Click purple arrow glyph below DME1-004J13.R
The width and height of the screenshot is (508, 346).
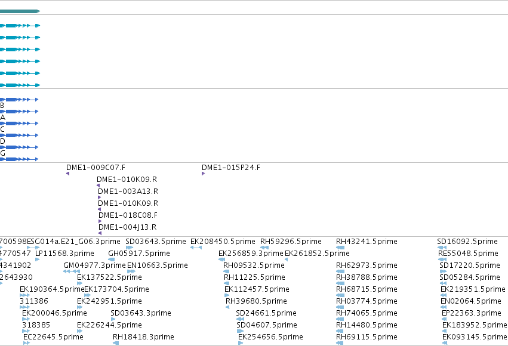(100, 233)
